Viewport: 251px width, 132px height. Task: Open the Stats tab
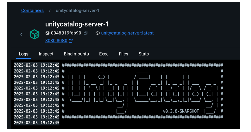(144, 54)
